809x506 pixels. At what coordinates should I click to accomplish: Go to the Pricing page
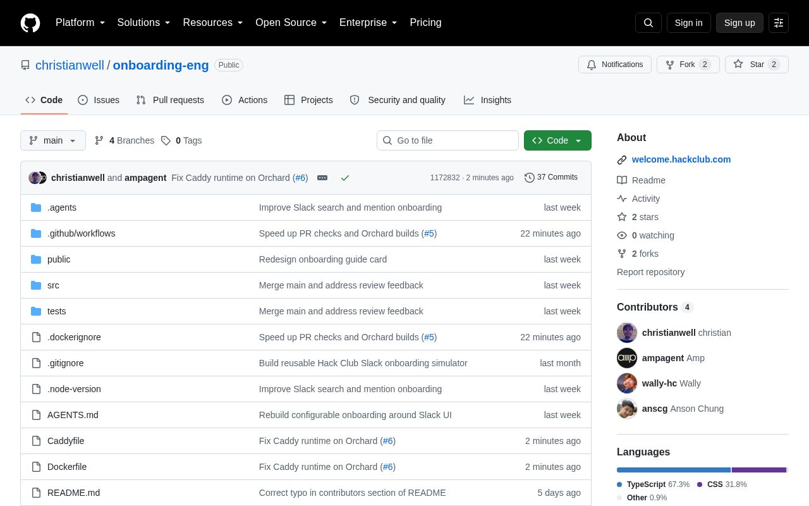(425, 23)
